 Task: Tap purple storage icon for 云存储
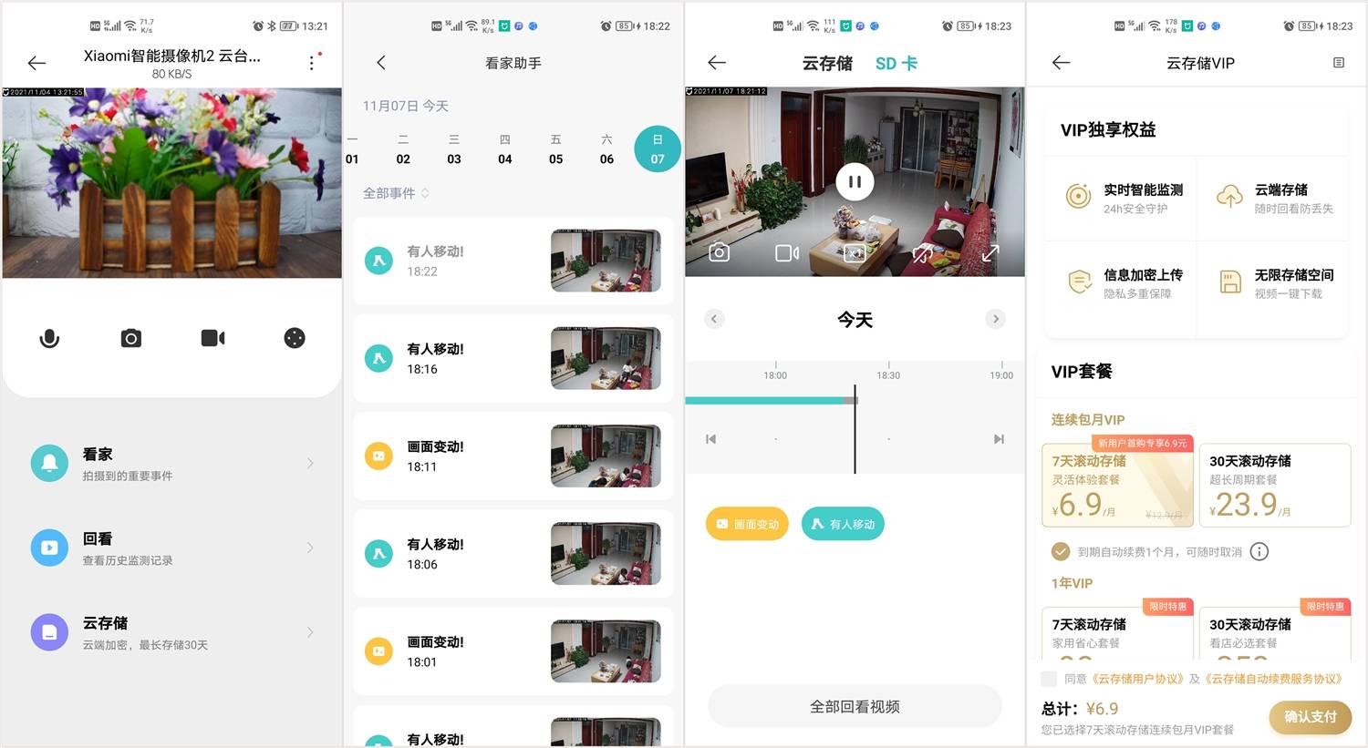coord(49,632)
